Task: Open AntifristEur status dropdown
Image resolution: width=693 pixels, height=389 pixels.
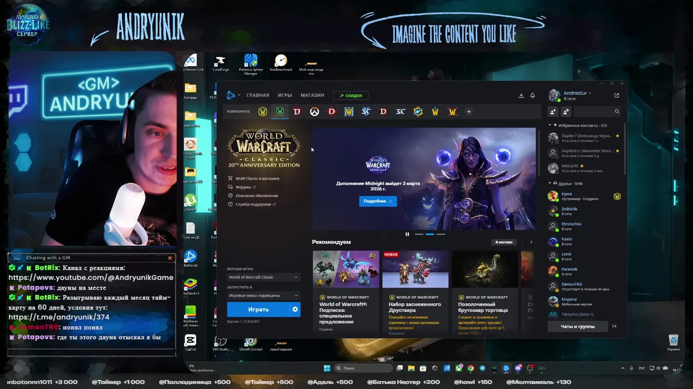Action: point(578,93)
